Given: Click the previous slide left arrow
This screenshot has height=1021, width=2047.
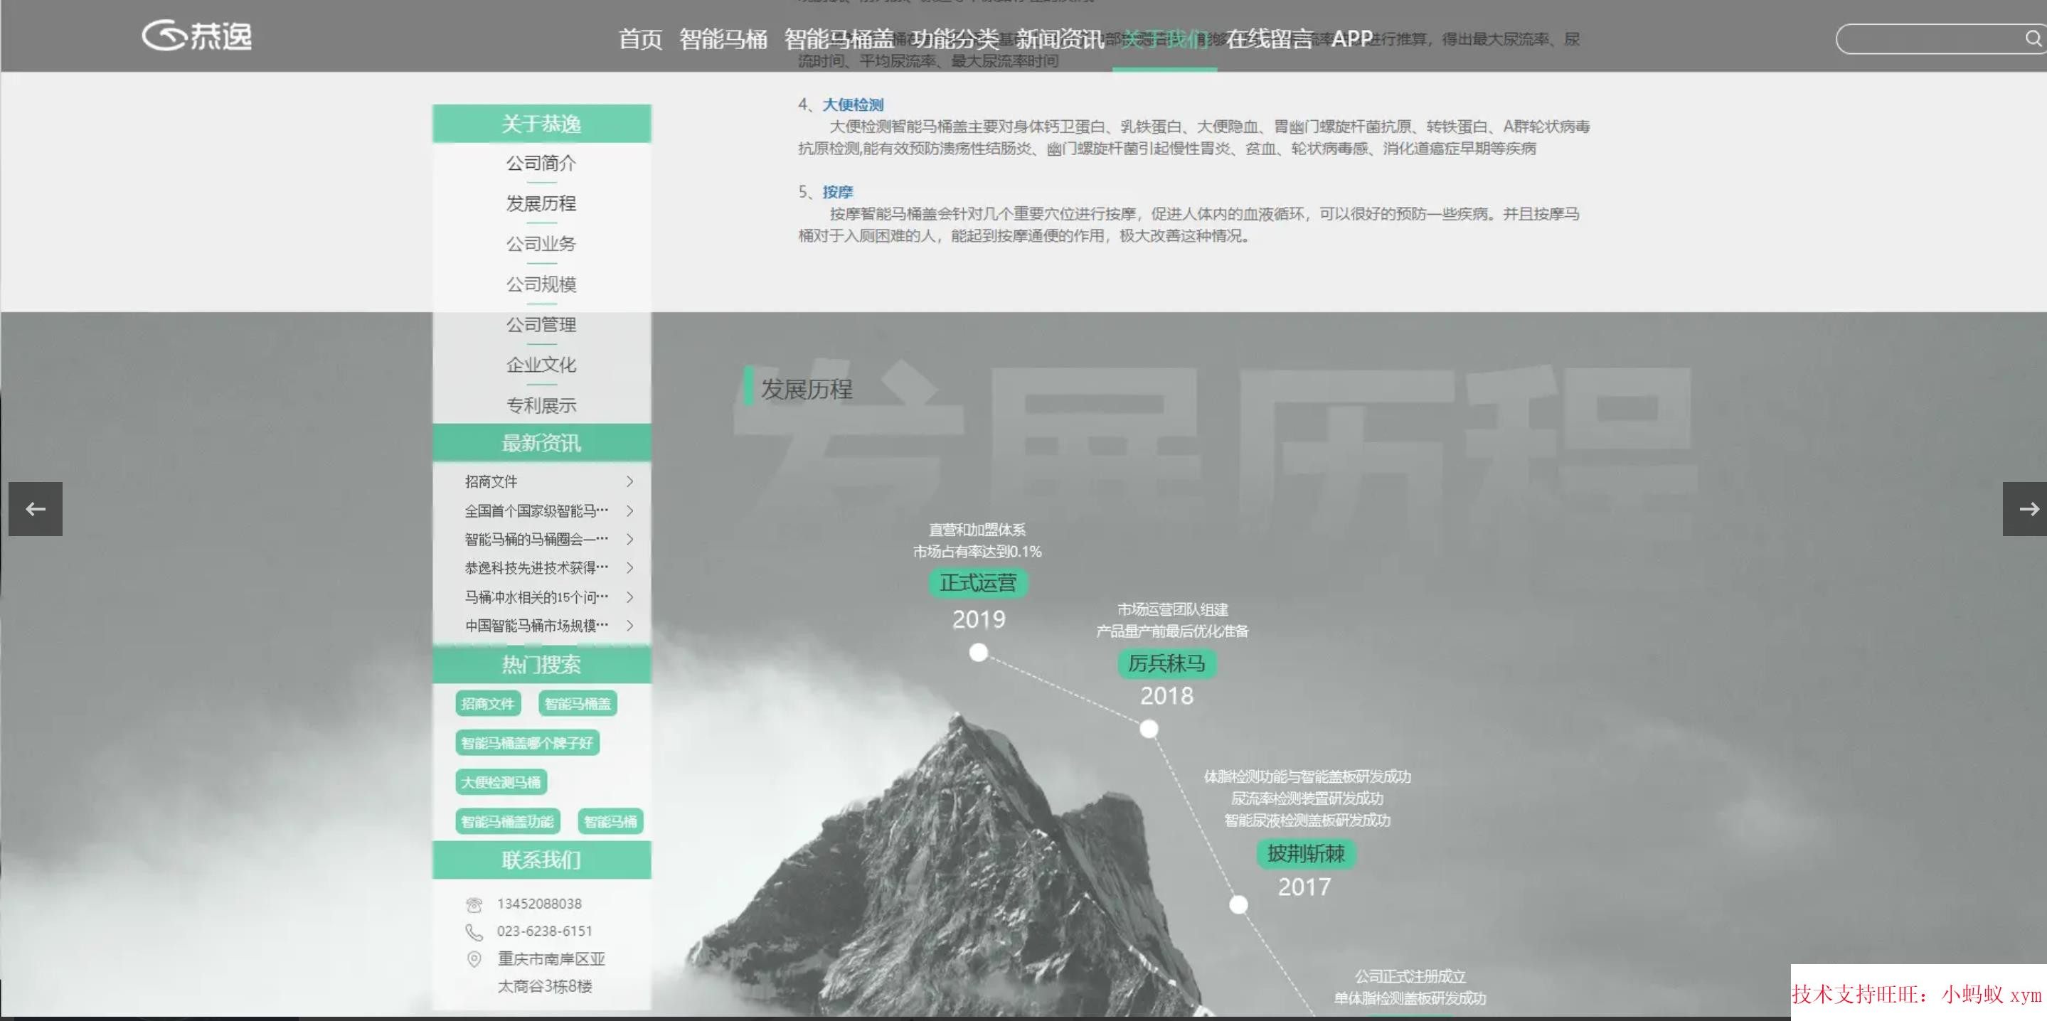Looking at the screenshot, I should 35,508.
